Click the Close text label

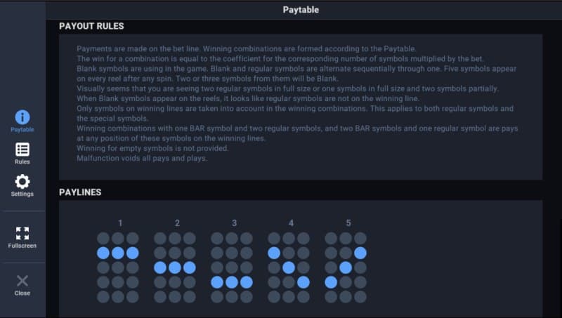(22, 293)
